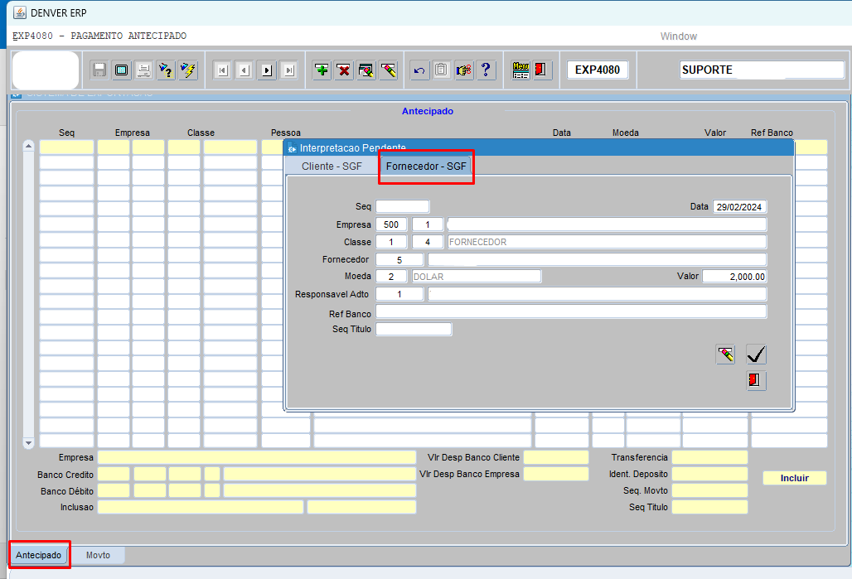Image resolution: width=852 pixels, height=579 pixels.
Task: Click the blue Antecipado heading text
Action: [428, 111]
